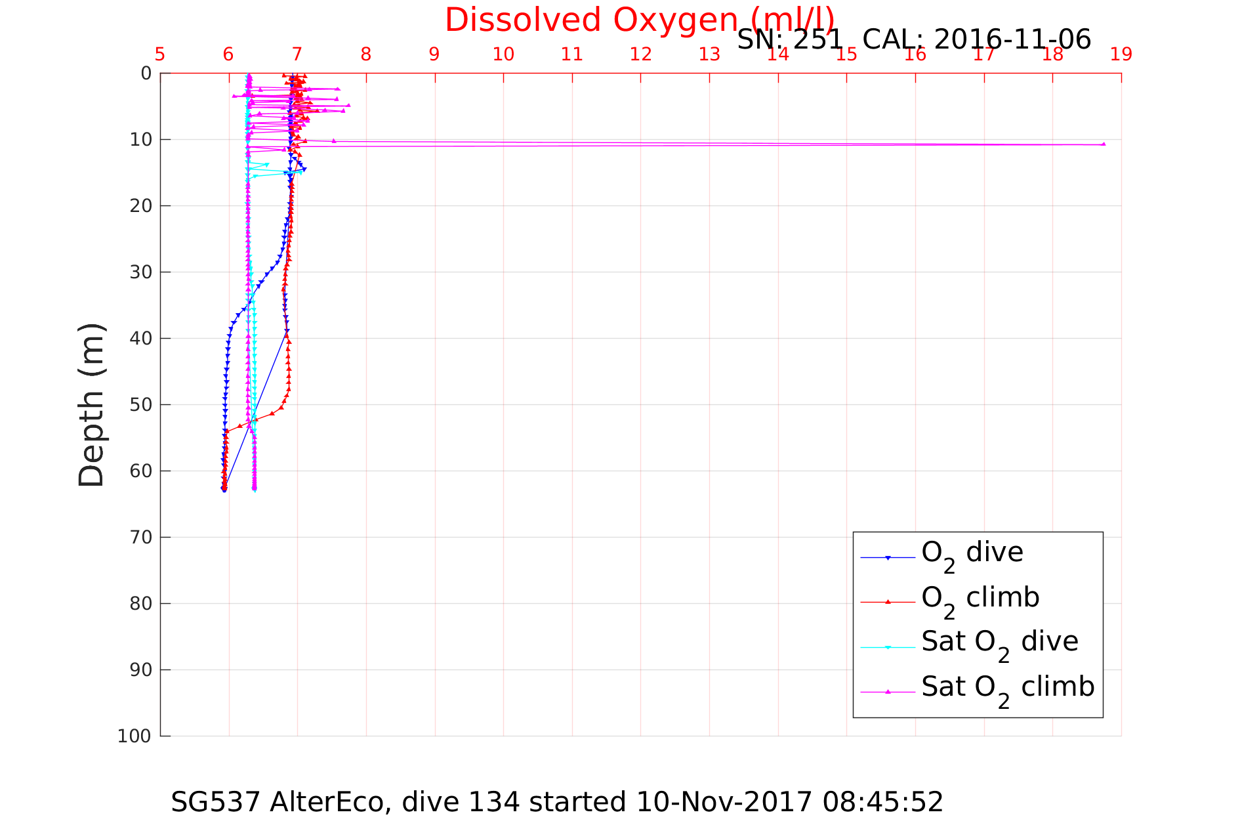
Task: Click depth tick label 40
Action: (141, 339)
